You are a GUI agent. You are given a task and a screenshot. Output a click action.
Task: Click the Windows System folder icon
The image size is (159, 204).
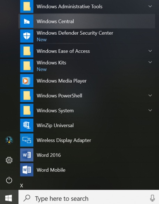tap(27, 110)
